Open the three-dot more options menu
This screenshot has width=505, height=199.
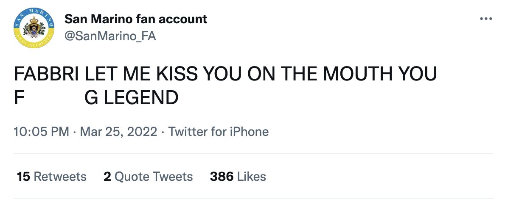485,19
